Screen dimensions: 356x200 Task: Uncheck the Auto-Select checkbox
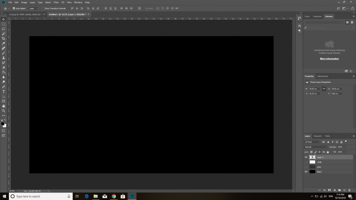(14, 8)
